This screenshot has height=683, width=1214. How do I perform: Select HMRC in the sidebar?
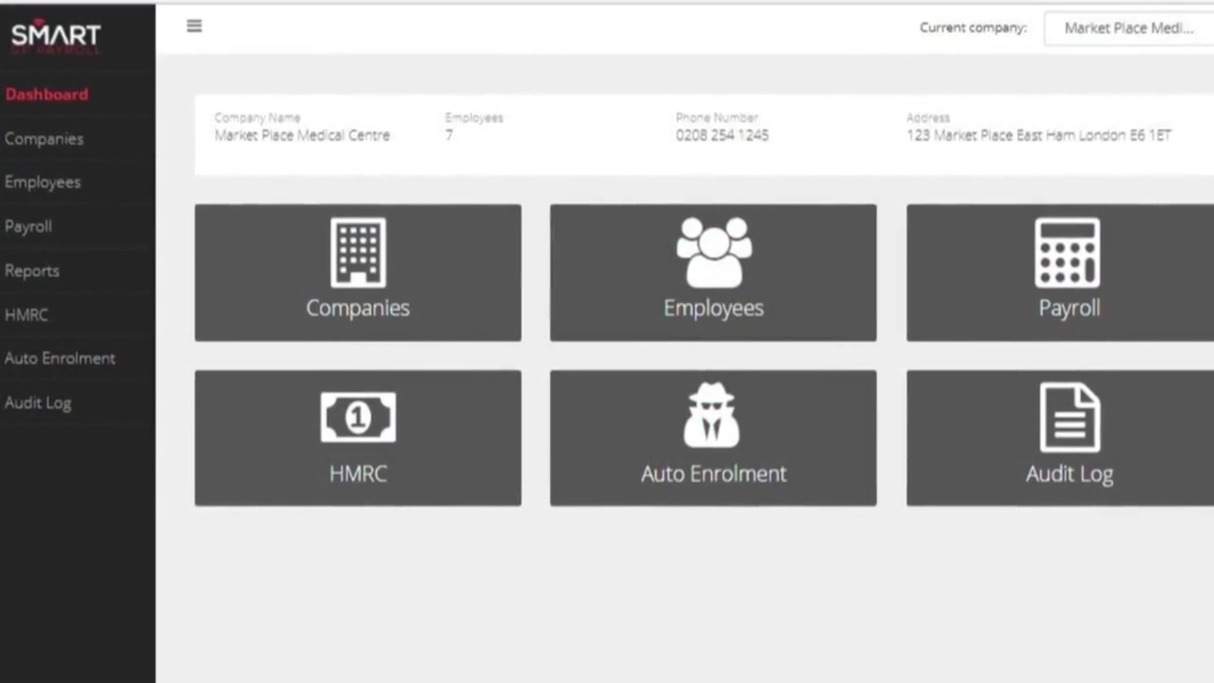point(26,315)
